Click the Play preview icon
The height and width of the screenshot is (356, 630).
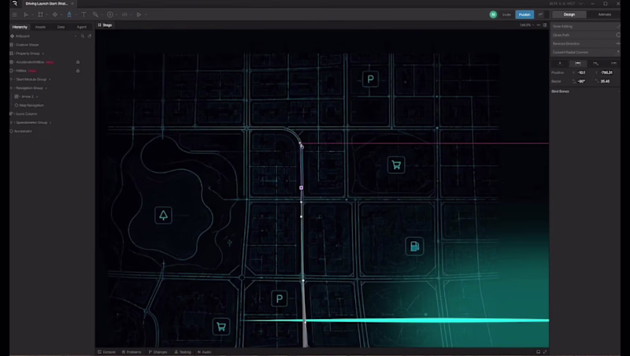coord(139,14)
